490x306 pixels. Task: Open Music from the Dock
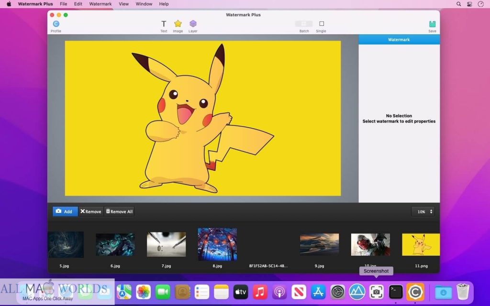coord(260,292)
